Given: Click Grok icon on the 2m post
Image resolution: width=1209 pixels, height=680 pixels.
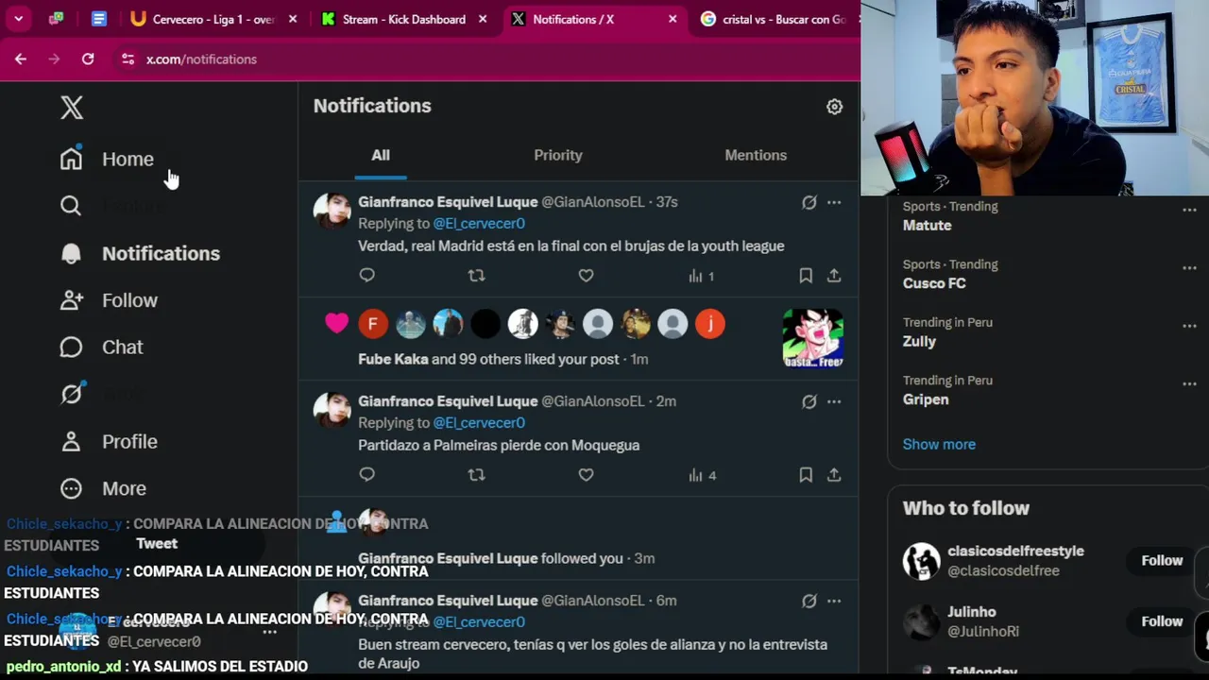Looking at the screenshot, I should click(809, 401).
